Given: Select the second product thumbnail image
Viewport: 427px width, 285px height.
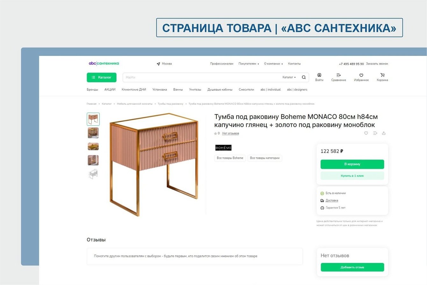Looking at the screenshot, I should (93, 133).
